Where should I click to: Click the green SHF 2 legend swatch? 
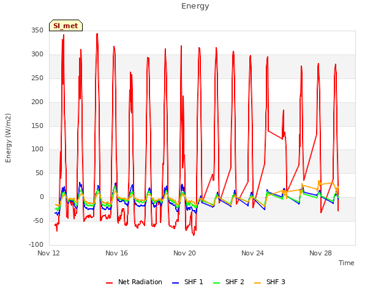pos(217,283)
